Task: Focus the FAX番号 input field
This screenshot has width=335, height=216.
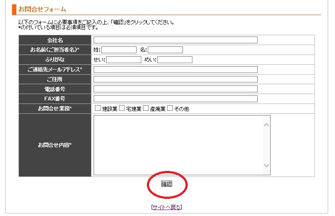Action: (x=175, y=99)
